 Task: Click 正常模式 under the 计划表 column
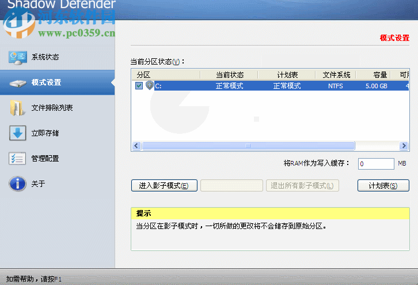pos(287,86)
